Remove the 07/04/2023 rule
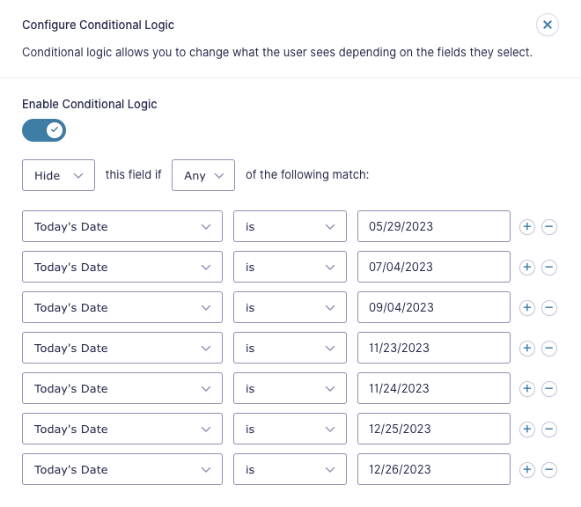Screen dimensions: 581x507 coord(549,267)
